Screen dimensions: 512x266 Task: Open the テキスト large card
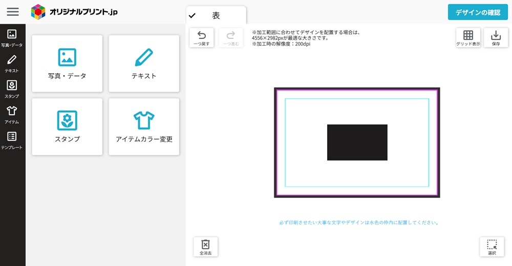point(144,64)
